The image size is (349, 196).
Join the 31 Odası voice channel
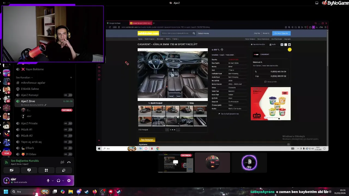[44, 154]
